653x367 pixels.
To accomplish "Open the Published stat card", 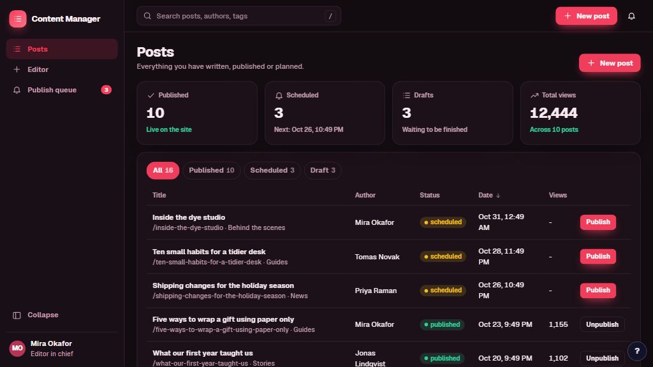I will tap(197, 113).
